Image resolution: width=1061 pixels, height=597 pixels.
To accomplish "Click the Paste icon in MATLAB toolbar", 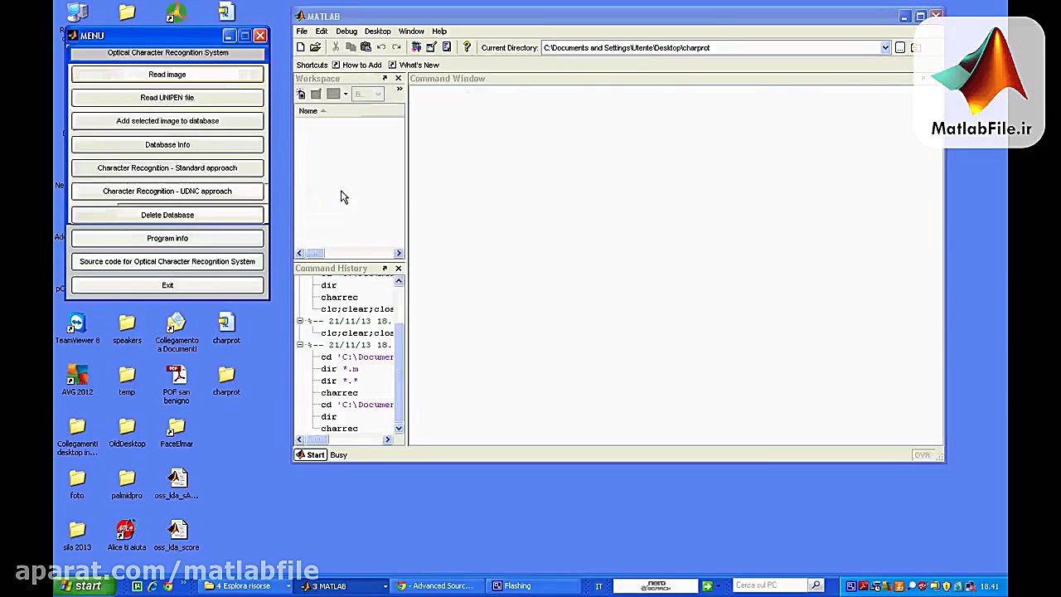I will (365, 47).
